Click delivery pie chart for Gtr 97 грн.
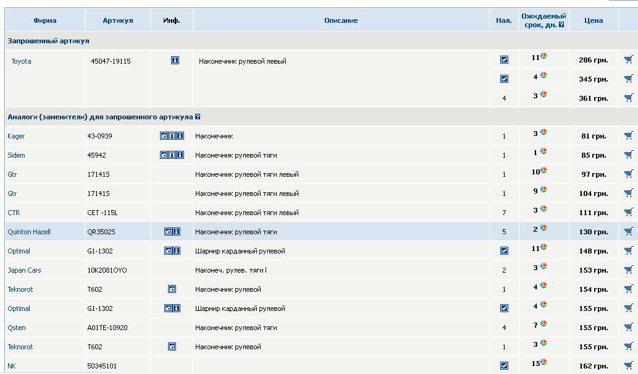The image size is (638, 374). (544, 170)
